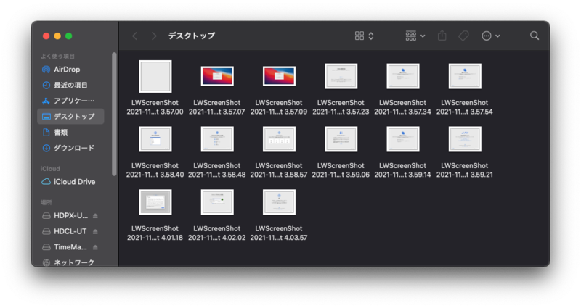Select the LWScreenShot 3.59.14 thumbnail
Viewport: 581px width, 308px height.
pyautogui.click(x=403, y=139)
